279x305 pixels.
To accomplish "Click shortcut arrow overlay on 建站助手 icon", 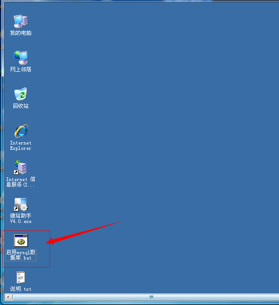I will [16, 209].
